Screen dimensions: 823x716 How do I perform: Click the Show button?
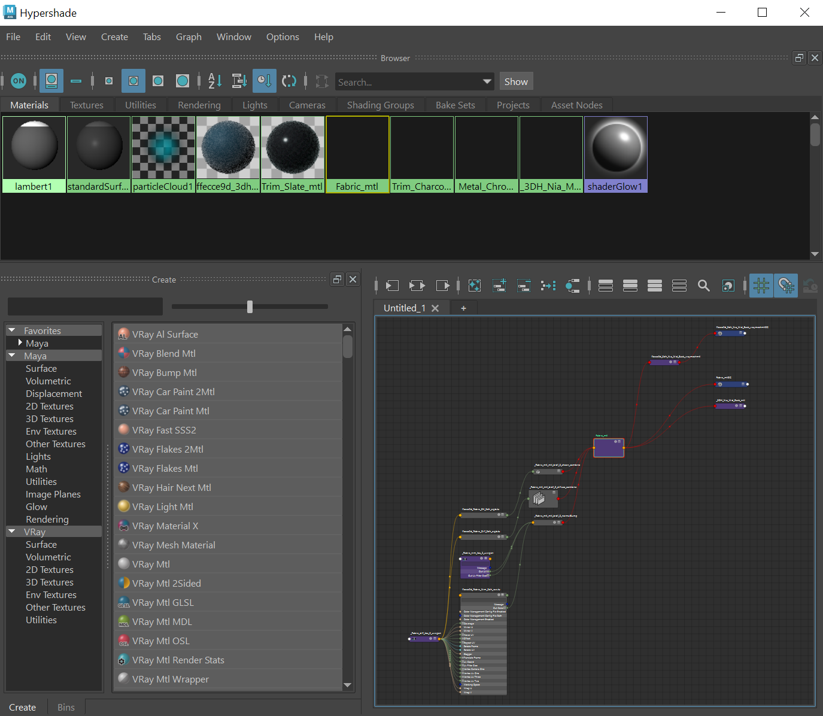pyautogui.click(x=516, y=81)
